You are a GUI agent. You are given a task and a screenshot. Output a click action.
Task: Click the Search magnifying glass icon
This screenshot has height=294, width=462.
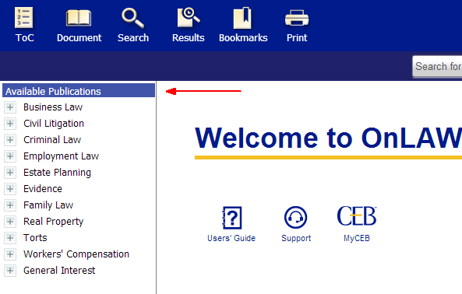coord(133,18)
